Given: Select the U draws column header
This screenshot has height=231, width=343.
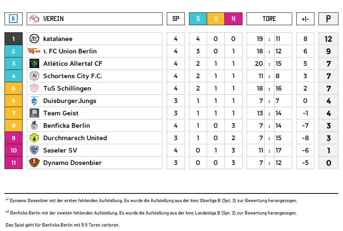Looking at the screenshot, I should pyautogui.click(x=216, y=19).
